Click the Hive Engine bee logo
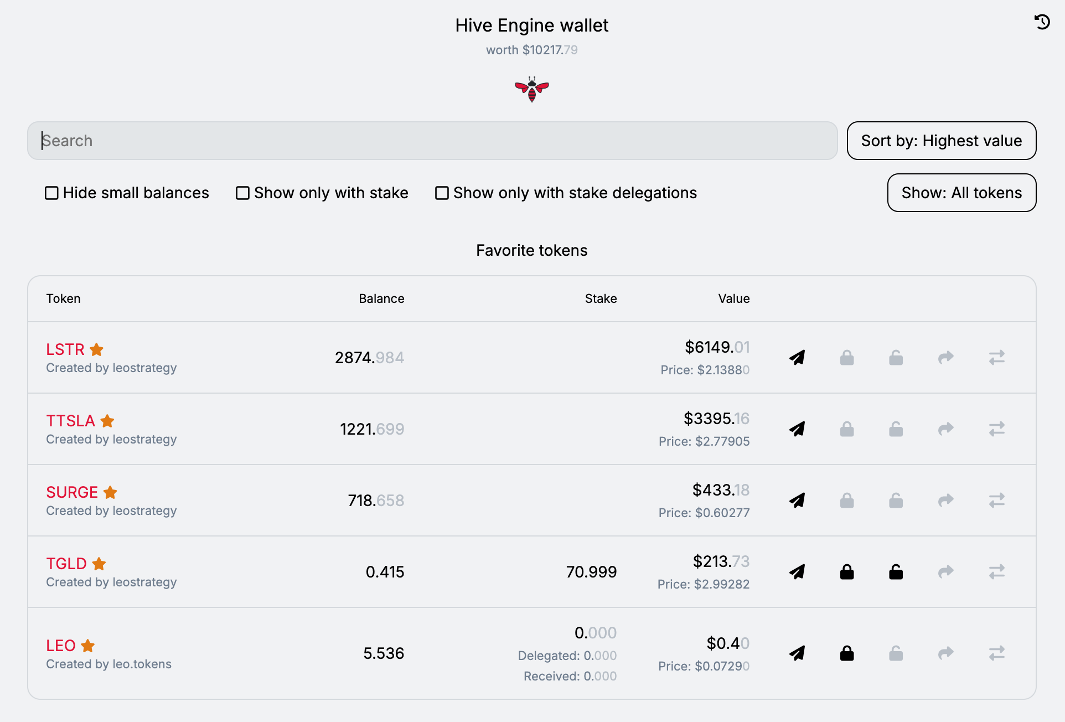Viewport: 1065px width, 722px height. (531, 89)
